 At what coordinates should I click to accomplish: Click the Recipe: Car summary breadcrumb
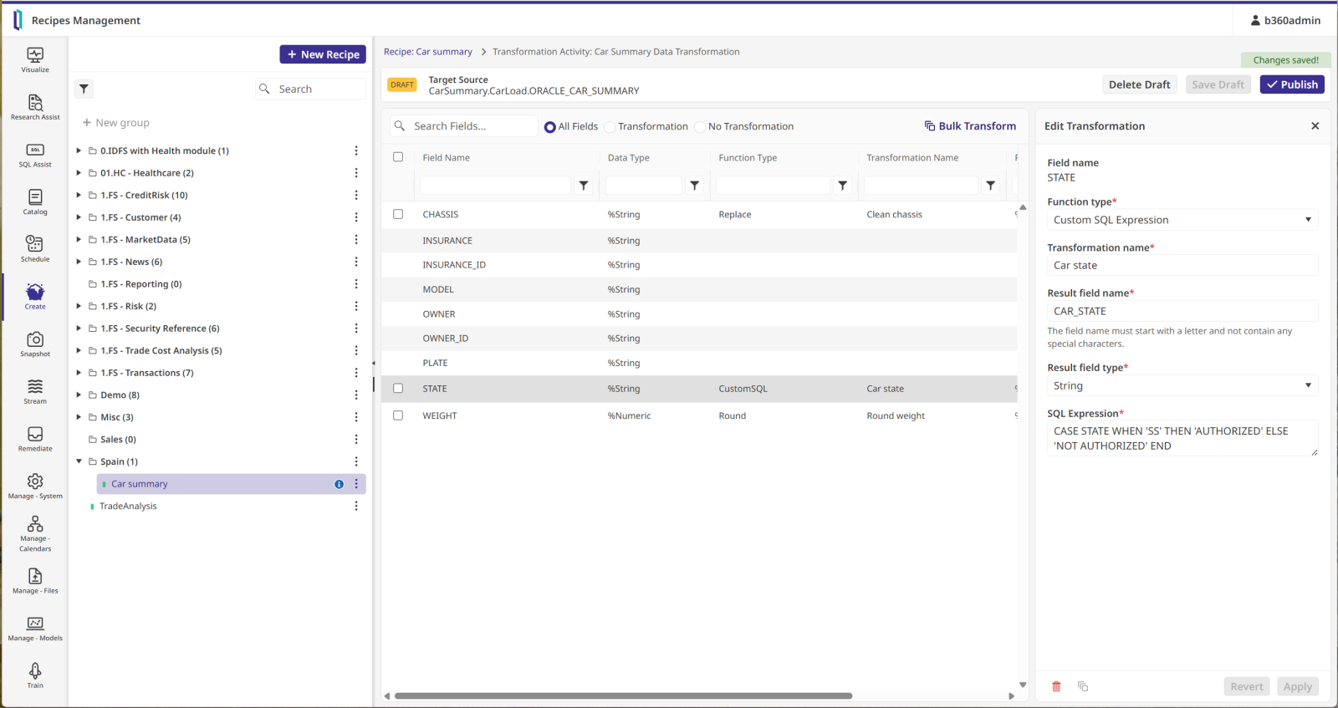coord(427,52)
